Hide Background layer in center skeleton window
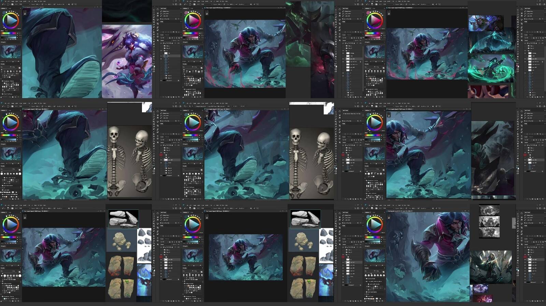546x306 pixels. pos(344,171)
